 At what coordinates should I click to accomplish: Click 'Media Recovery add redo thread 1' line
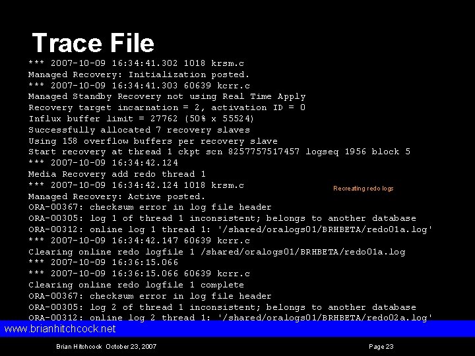[x=117, y=174]
